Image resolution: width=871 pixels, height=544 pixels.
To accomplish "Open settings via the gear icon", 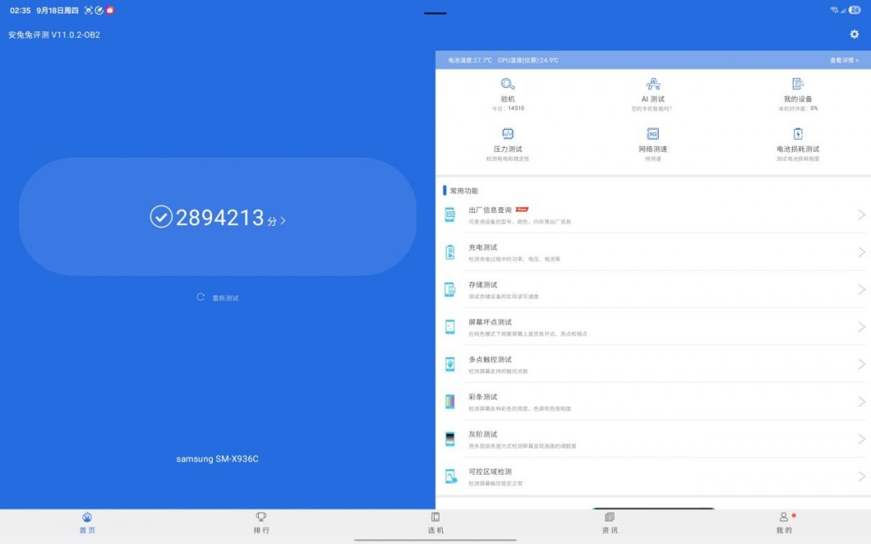I will click(x=854, y=34).
